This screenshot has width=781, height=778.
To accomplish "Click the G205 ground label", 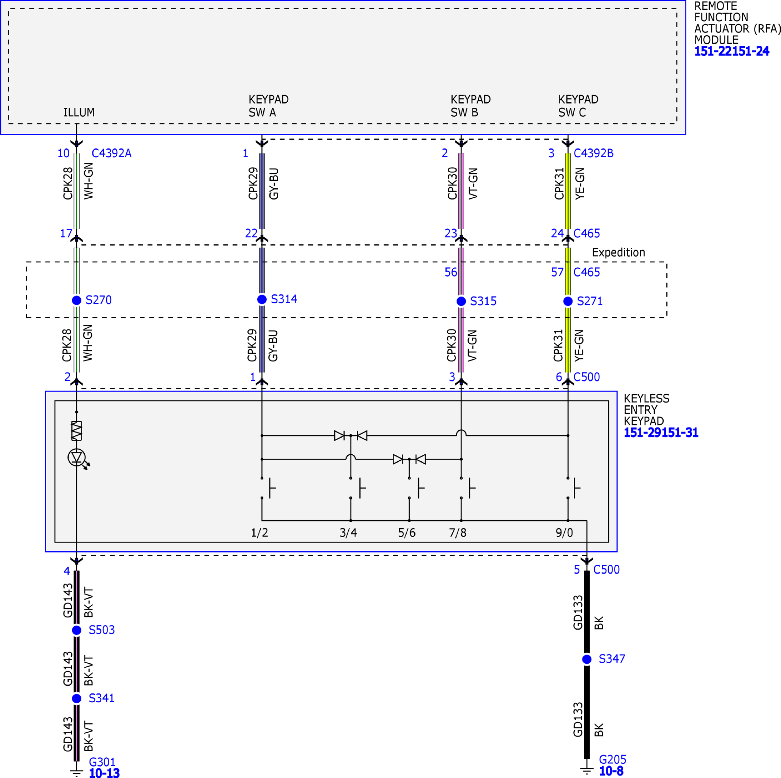I will (x=613, y=759).
